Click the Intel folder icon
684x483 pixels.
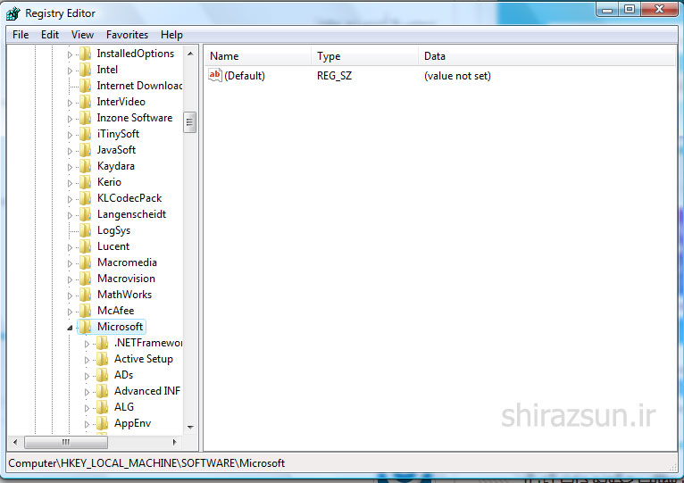point(86,70)
